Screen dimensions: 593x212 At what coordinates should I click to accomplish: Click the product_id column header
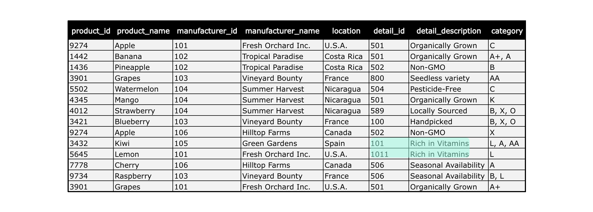coord(91,31)
